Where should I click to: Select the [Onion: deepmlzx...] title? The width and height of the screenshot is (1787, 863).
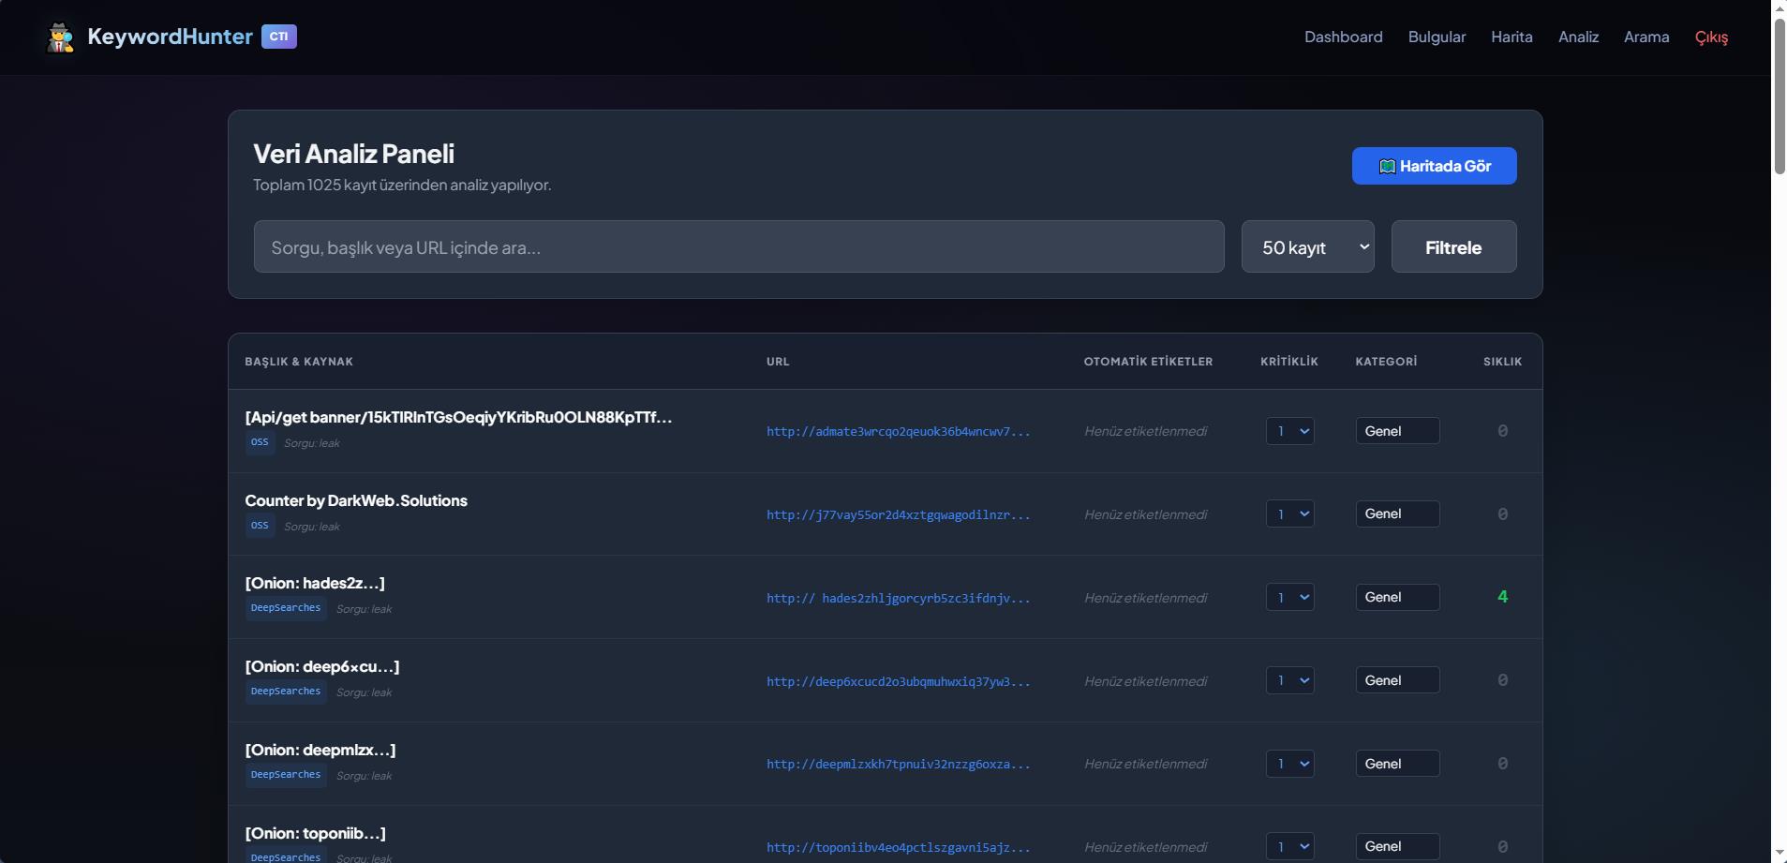pyautogui.click(x=320, y=750)
